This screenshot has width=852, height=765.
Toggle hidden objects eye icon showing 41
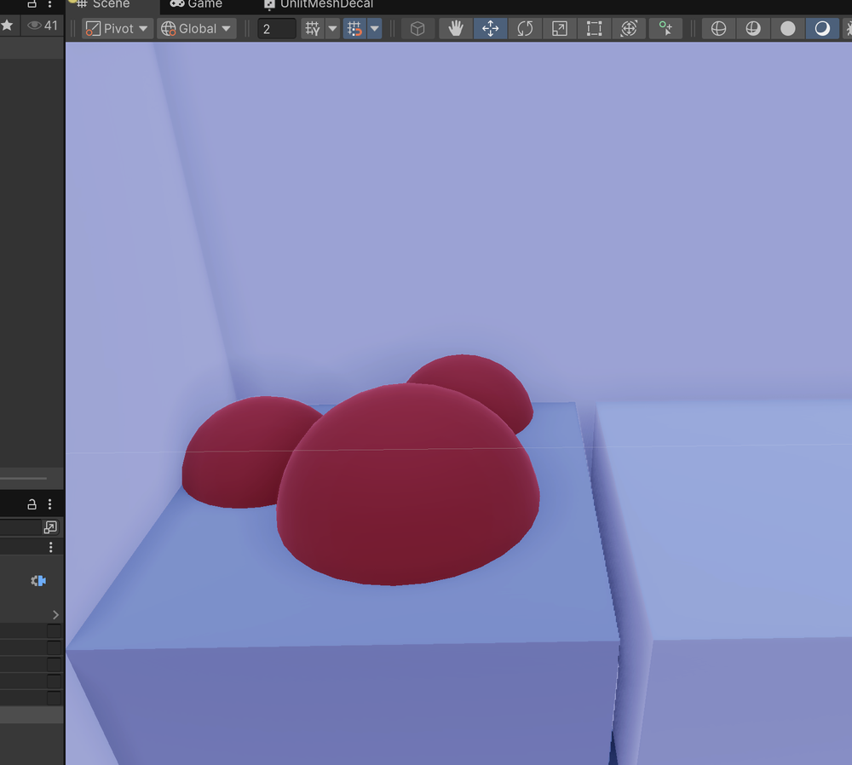[x=43, y=26]
